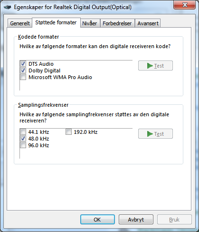Click the speaker device icon in title bar
This screenshot has width=199, height=232.
tap(8, 7)
